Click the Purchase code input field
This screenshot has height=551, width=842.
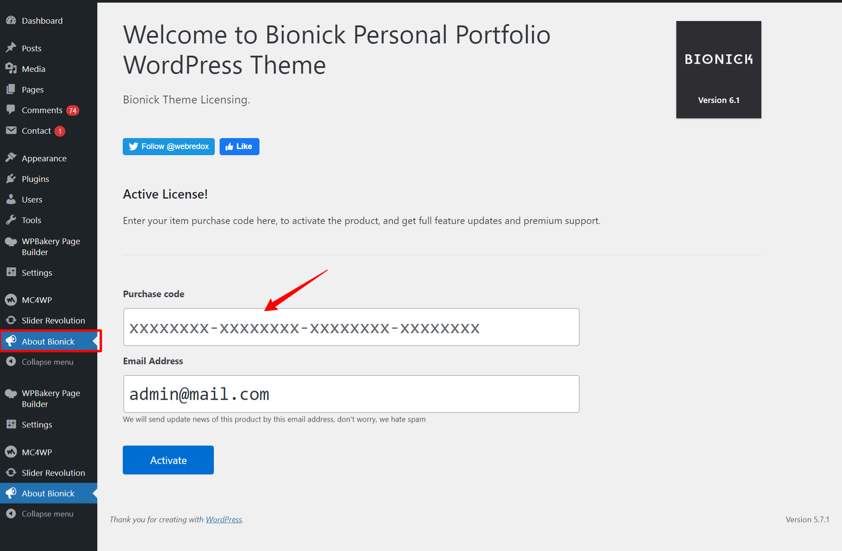(x=352, y=327)
